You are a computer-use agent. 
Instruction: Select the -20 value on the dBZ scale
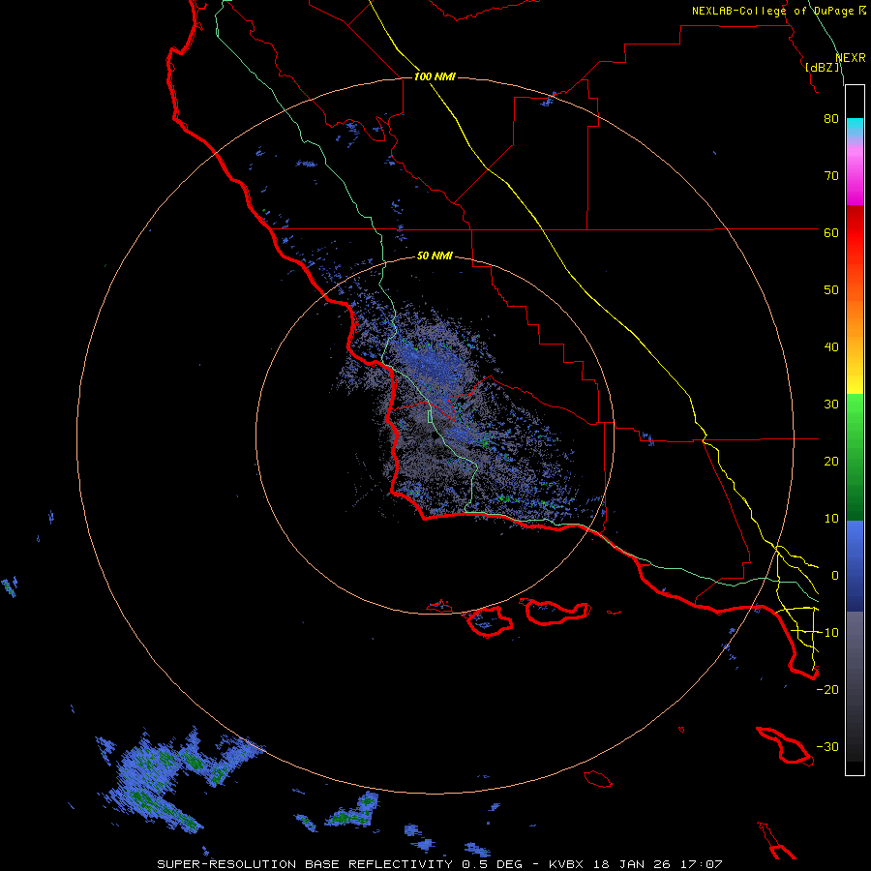pyautogui.click(x=827, y=690)
